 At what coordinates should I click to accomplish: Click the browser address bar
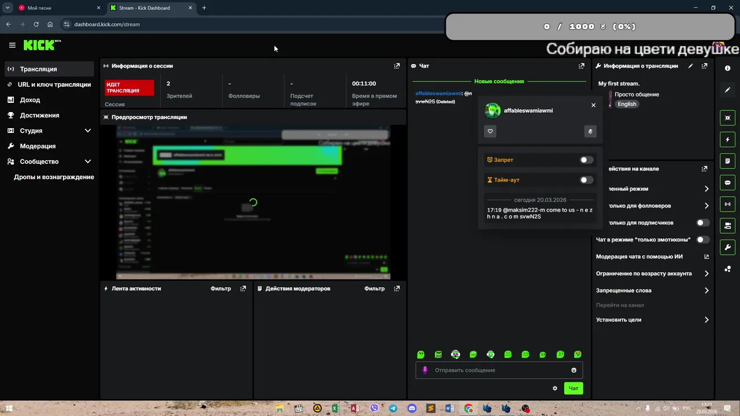[254, 24]
